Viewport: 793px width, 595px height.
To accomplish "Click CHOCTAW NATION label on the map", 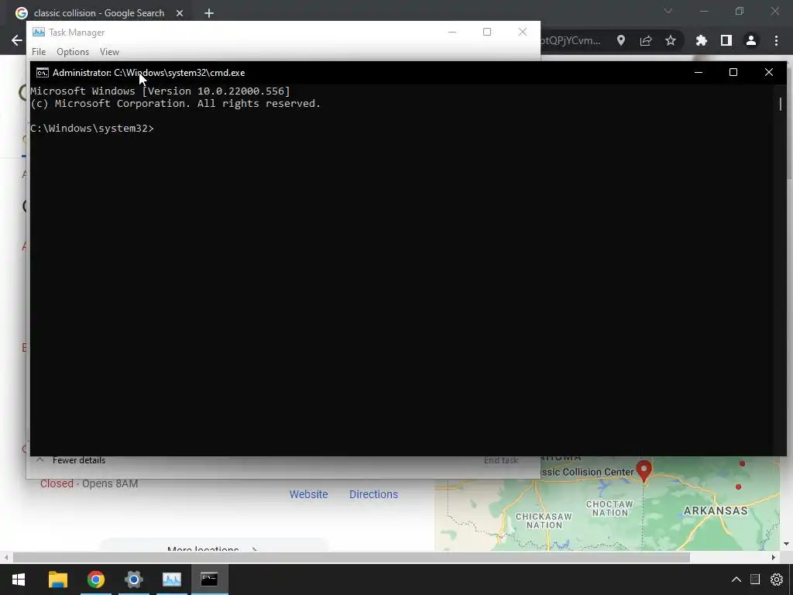I will 609,508.
